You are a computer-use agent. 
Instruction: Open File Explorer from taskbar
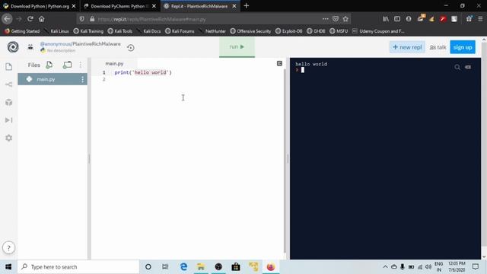click(x=201, y=267)
